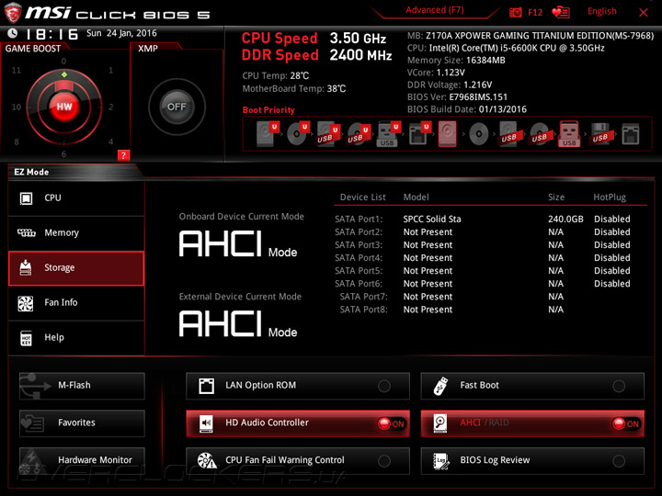Click the Onboard Device Current Mode label

click(x=241, y=217)
